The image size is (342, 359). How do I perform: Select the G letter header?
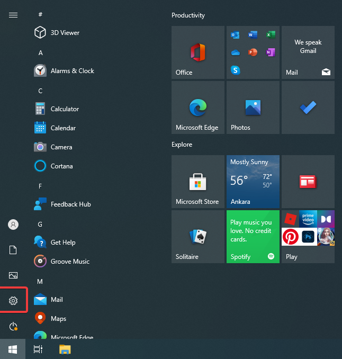40,225
